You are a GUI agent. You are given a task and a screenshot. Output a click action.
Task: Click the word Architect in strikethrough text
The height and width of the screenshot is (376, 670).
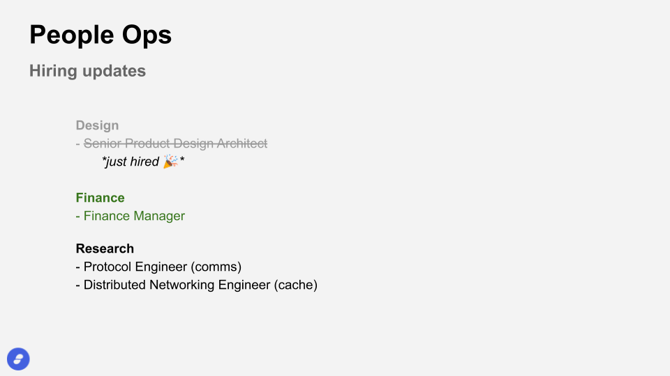(x=242, y=143)
